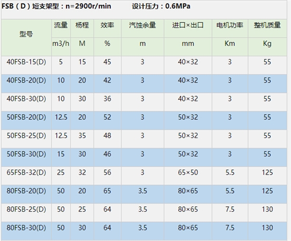The height and width of the screenshot is (241, 291).
Task: Click the 型号 column header
Action: click(26, 34)
